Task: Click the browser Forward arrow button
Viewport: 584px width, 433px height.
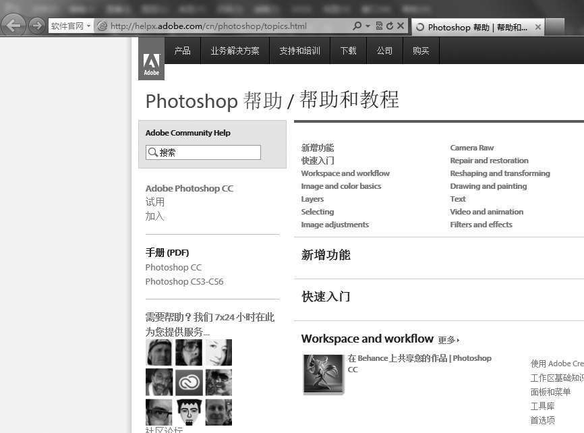Action: pyautogui.click(x=36, y=26)
